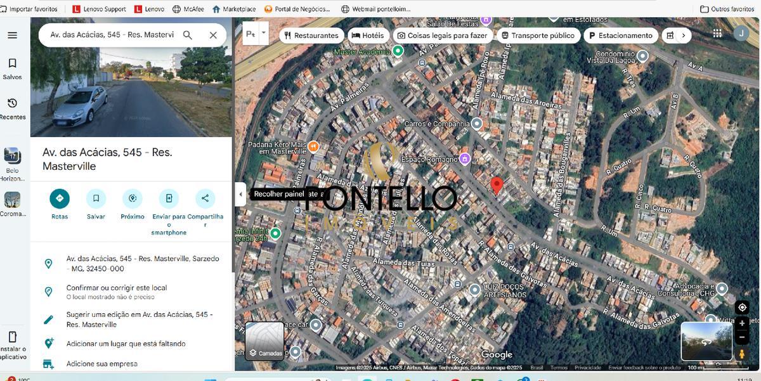Toggle map layers with Camadas
Screen dimensions: 761x381
pyautogui.click(x=264, y=341)
